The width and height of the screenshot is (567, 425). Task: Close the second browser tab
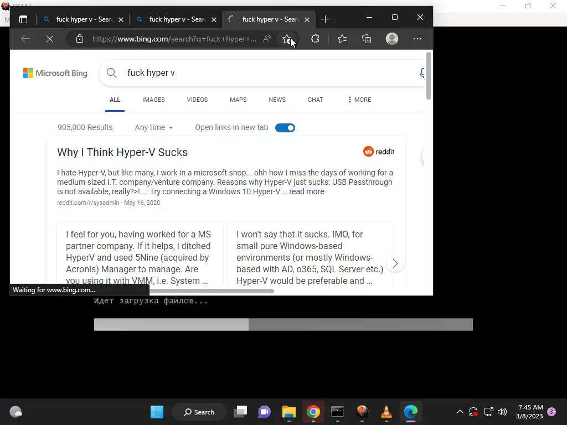pos(214,19)
